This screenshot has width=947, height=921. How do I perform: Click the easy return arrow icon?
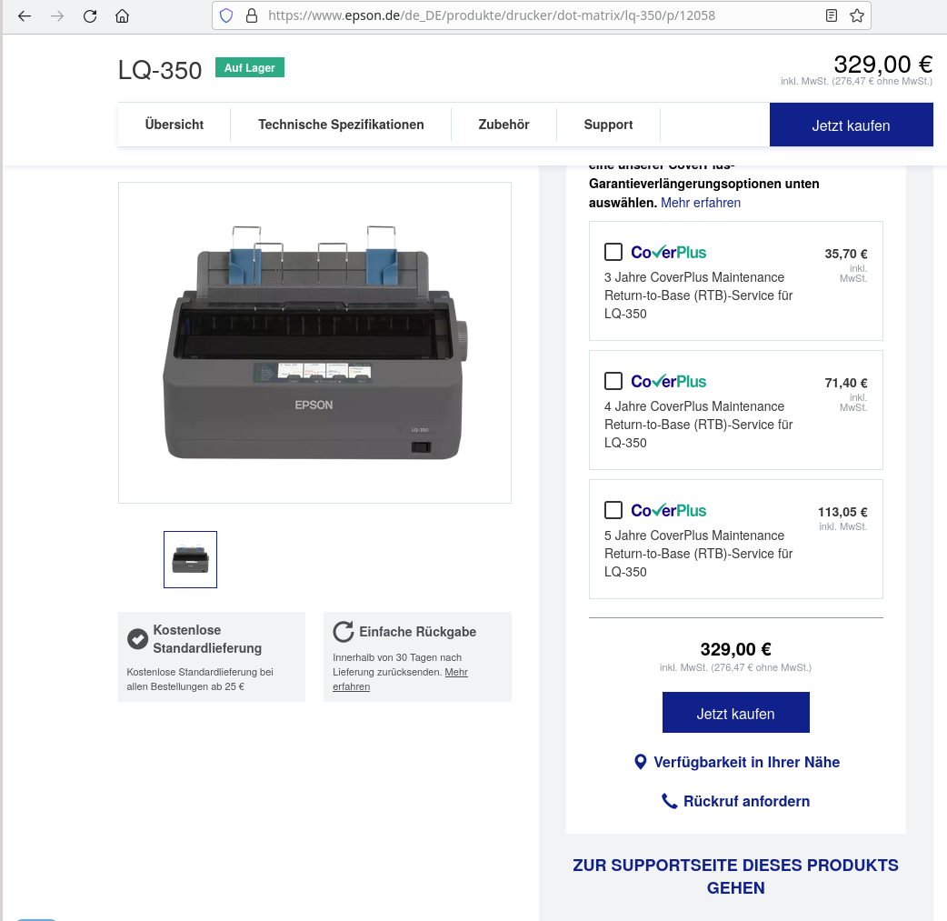[343, 632]
